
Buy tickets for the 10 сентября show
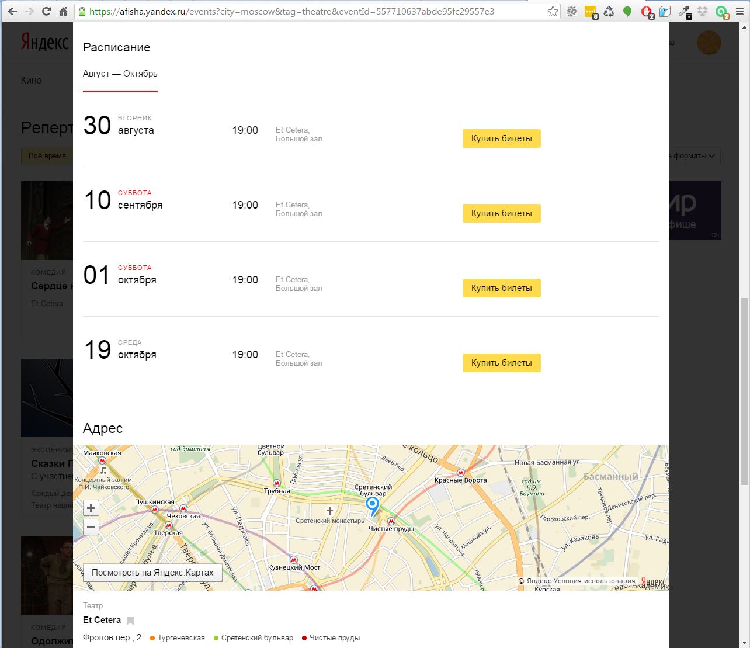click(x=501, y=213)
